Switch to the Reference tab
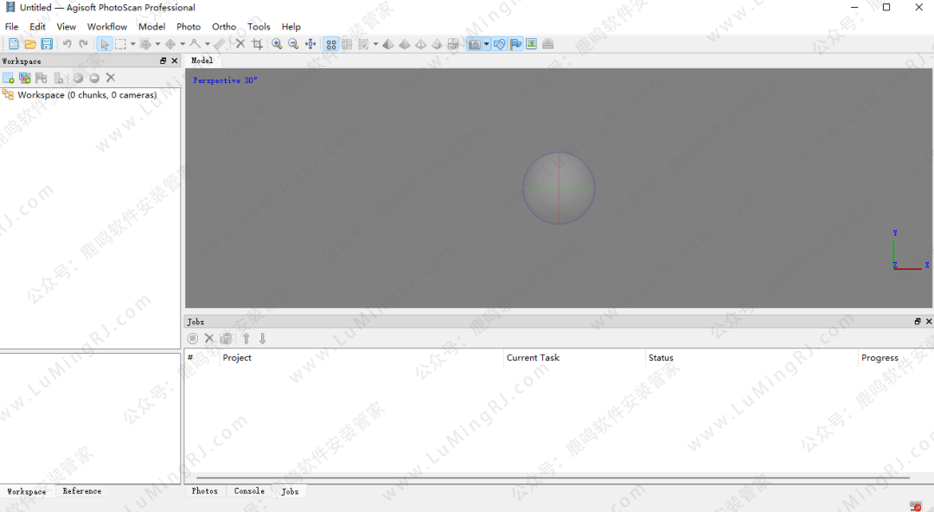This screenshot has height=512, width=934. [82, 491]
